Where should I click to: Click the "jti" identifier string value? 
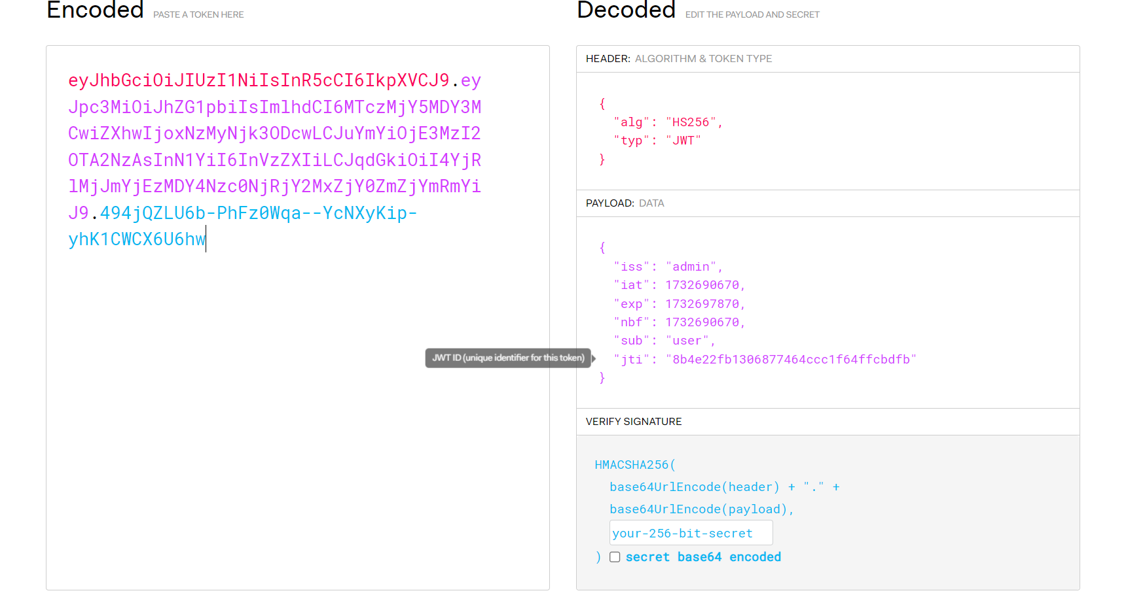(x=791, y=360)
